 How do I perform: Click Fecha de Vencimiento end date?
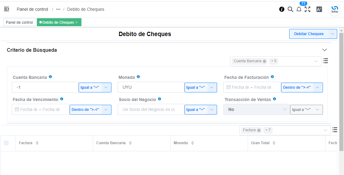coord(51,110)
